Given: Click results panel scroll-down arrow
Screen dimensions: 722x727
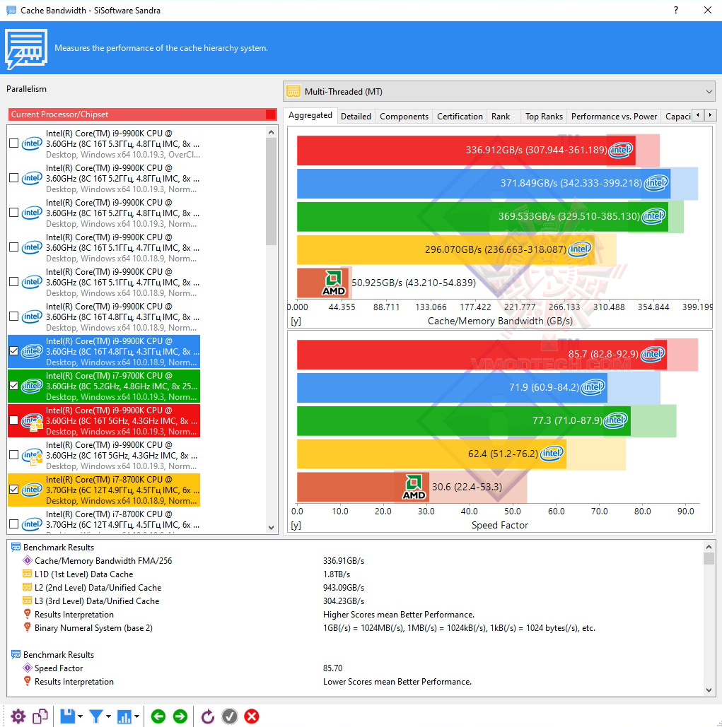Looking at the screenshot, I should click(709, 690).
